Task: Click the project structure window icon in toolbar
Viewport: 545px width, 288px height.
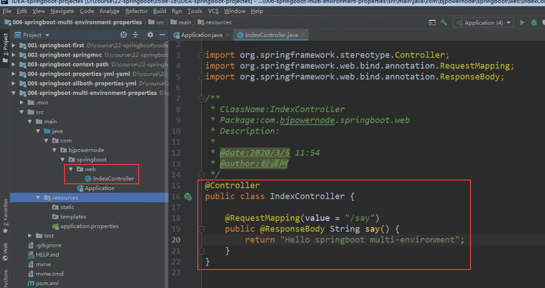Action: (x=432, y=22)
